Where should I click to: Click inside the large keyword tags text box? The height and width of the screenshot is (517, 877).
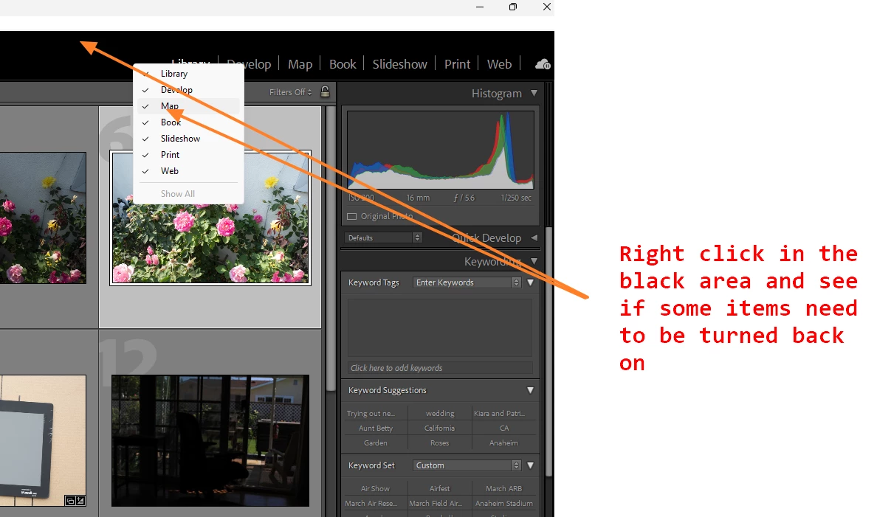pyautogui.click(x=440, y=327)
